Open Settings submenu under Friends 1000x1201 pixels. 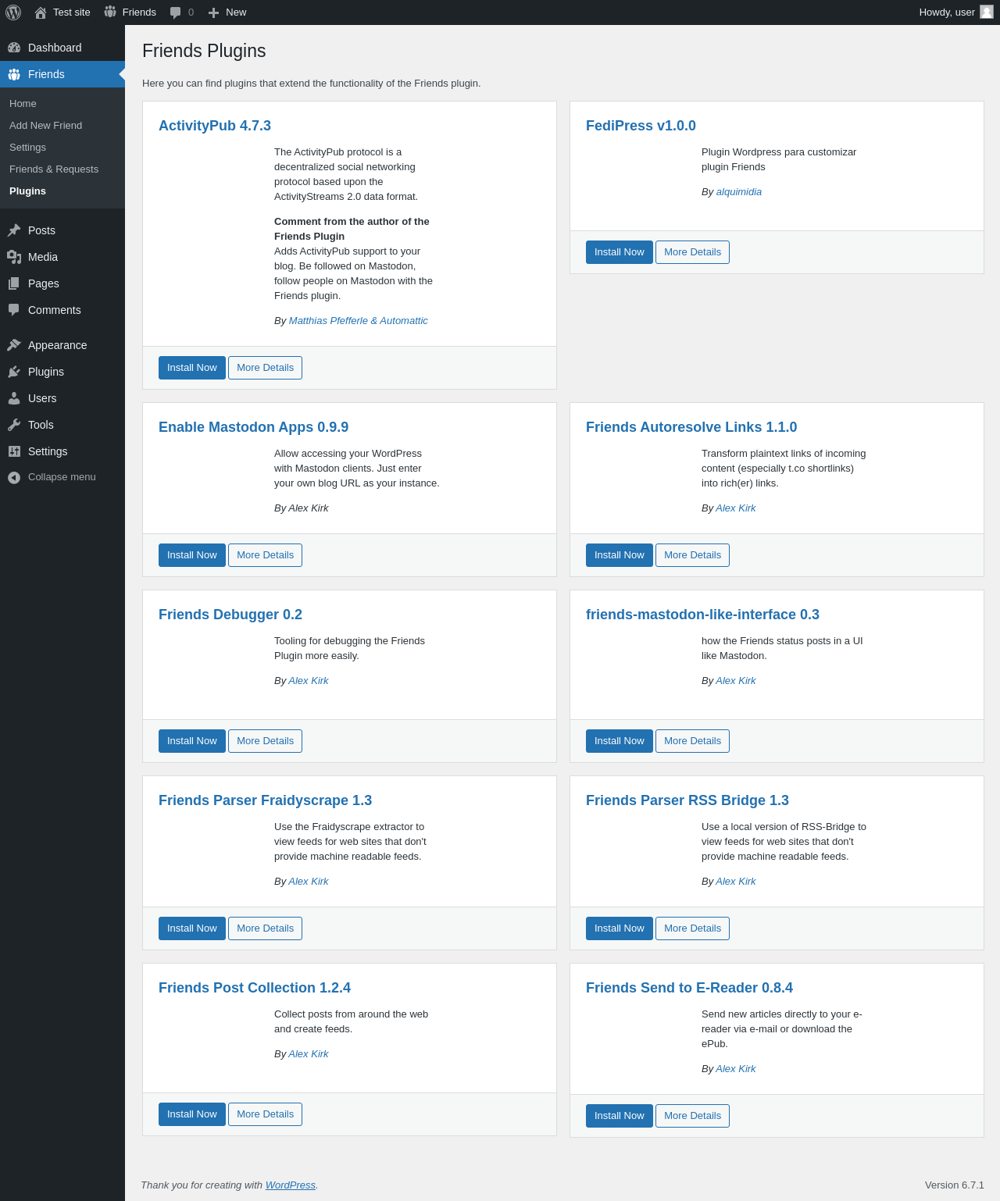(27, 148)
